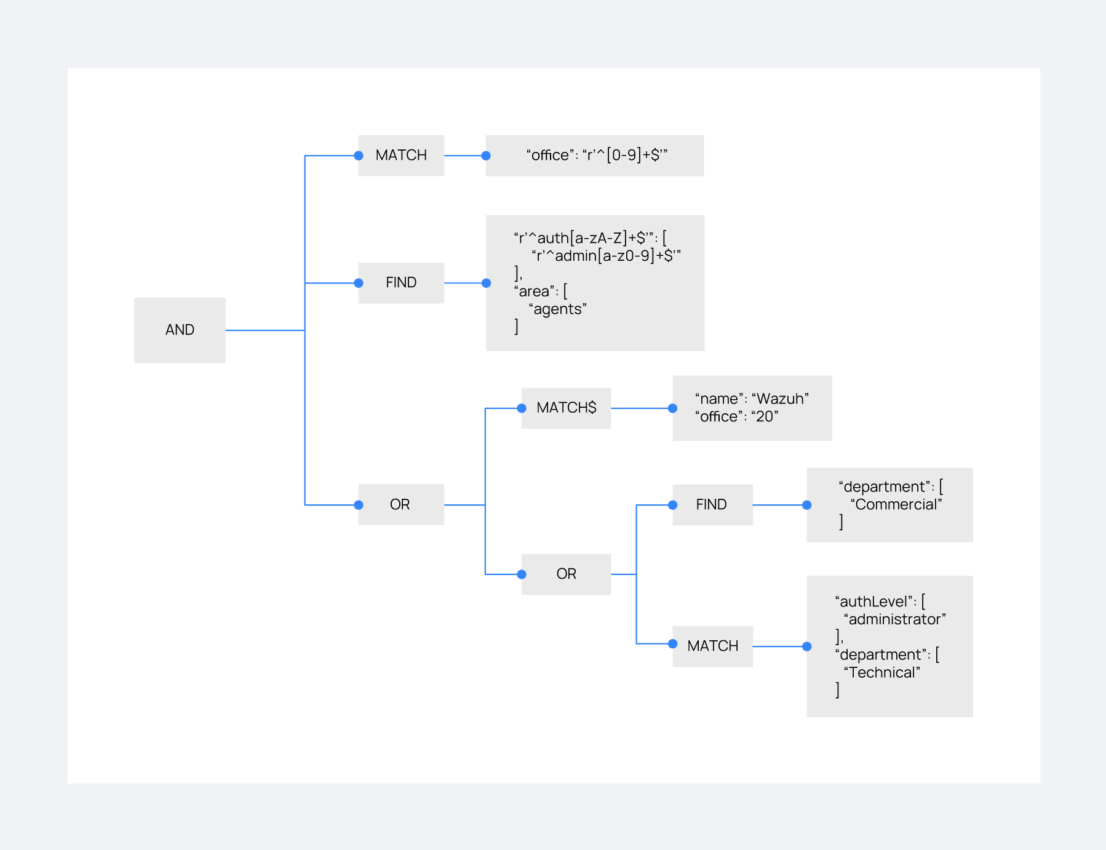Select the FIND node linked to auth regex
1106x850 pixels.
(401, 283)
